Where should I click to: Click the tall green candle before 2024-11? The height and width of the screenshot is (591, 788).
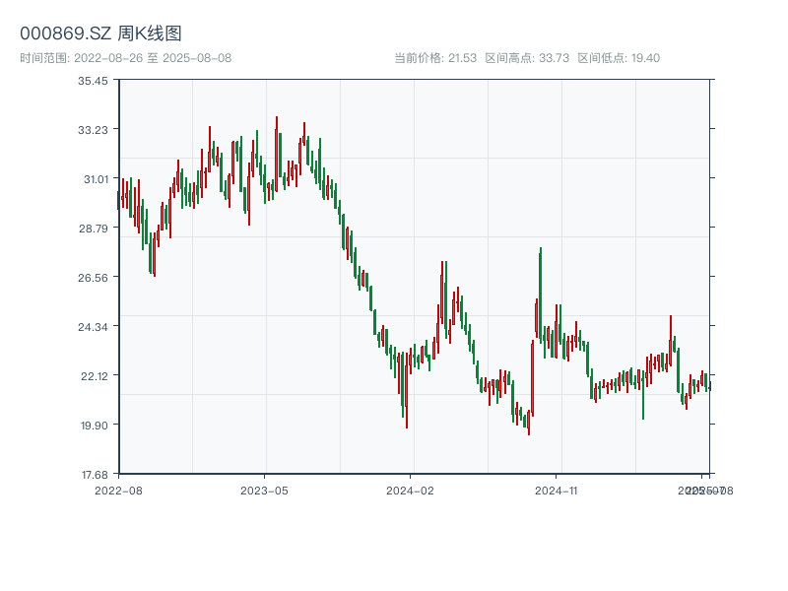tap(541, 295)
